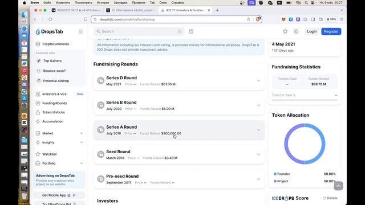This screenshot has height=205, width=365.
Task: Open the Профили menu
Action: (x=139, y=2)
